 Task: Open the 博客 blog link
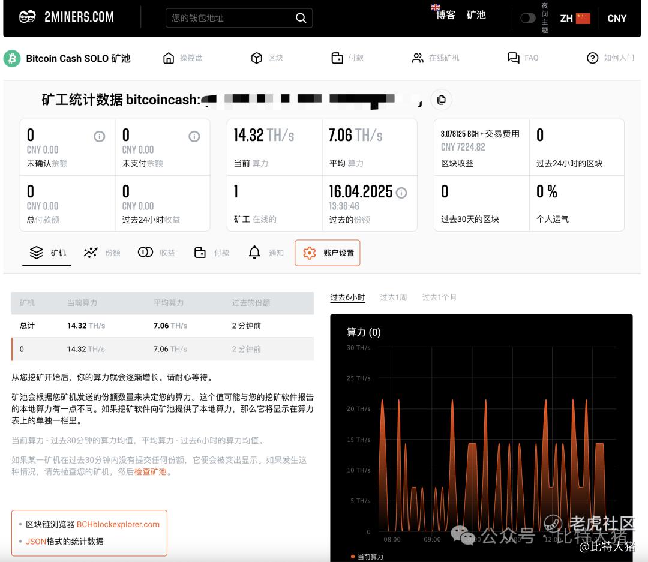pos(445,15)
